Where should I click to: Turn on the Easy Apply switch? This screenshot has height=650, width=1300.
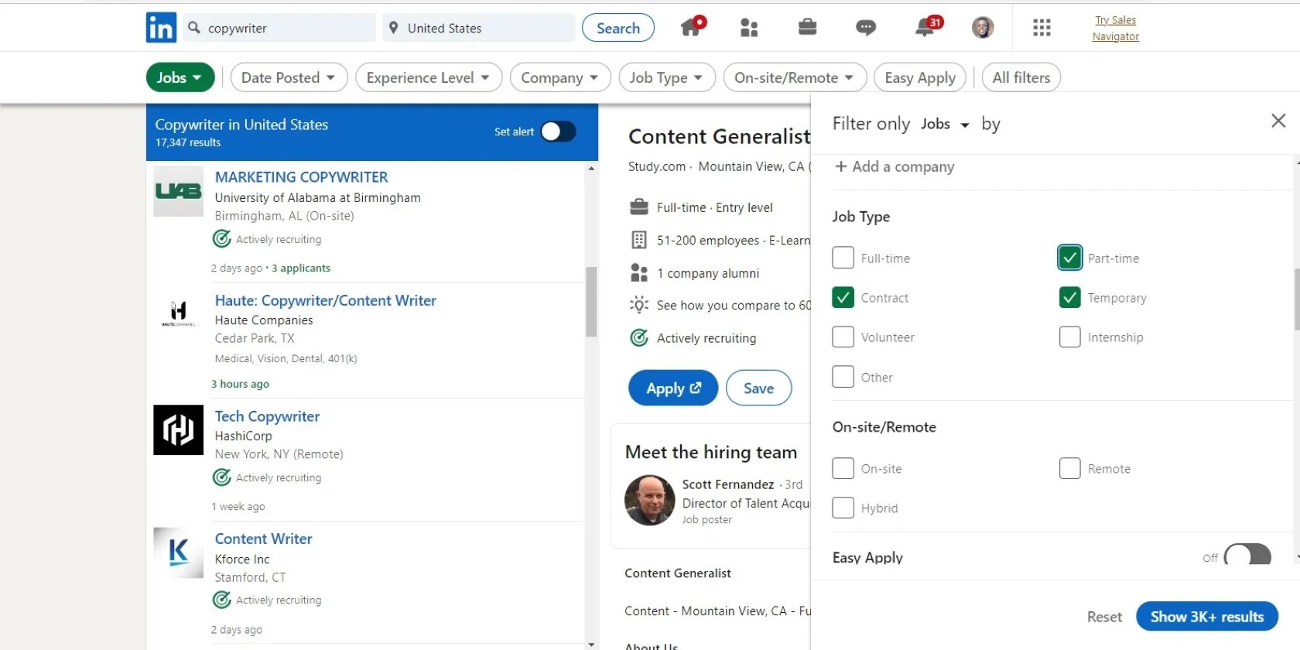point(1247,555)
